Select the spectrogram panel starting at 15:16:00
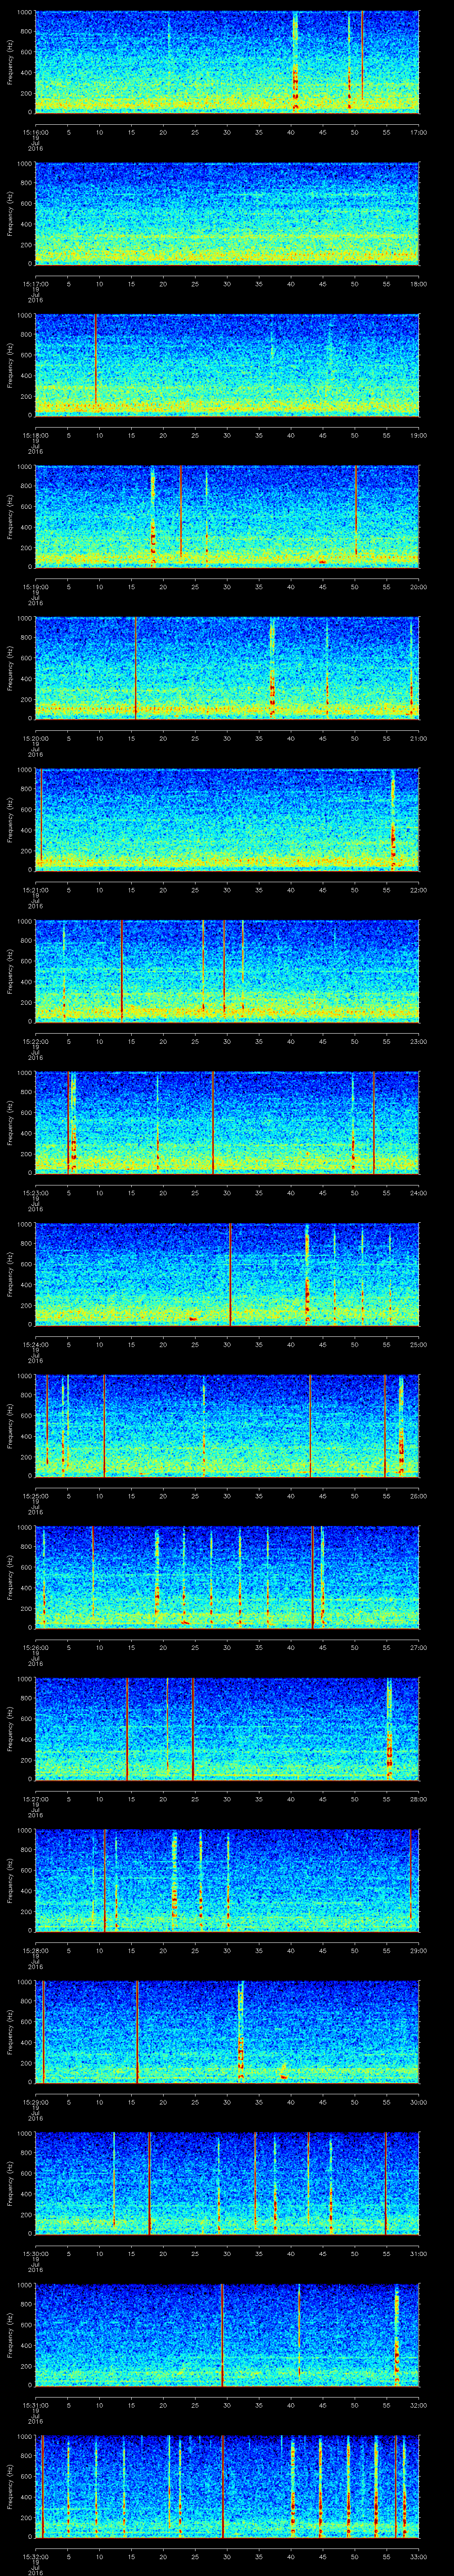Screen dimensions: 454x2576 tap(227, 62)
